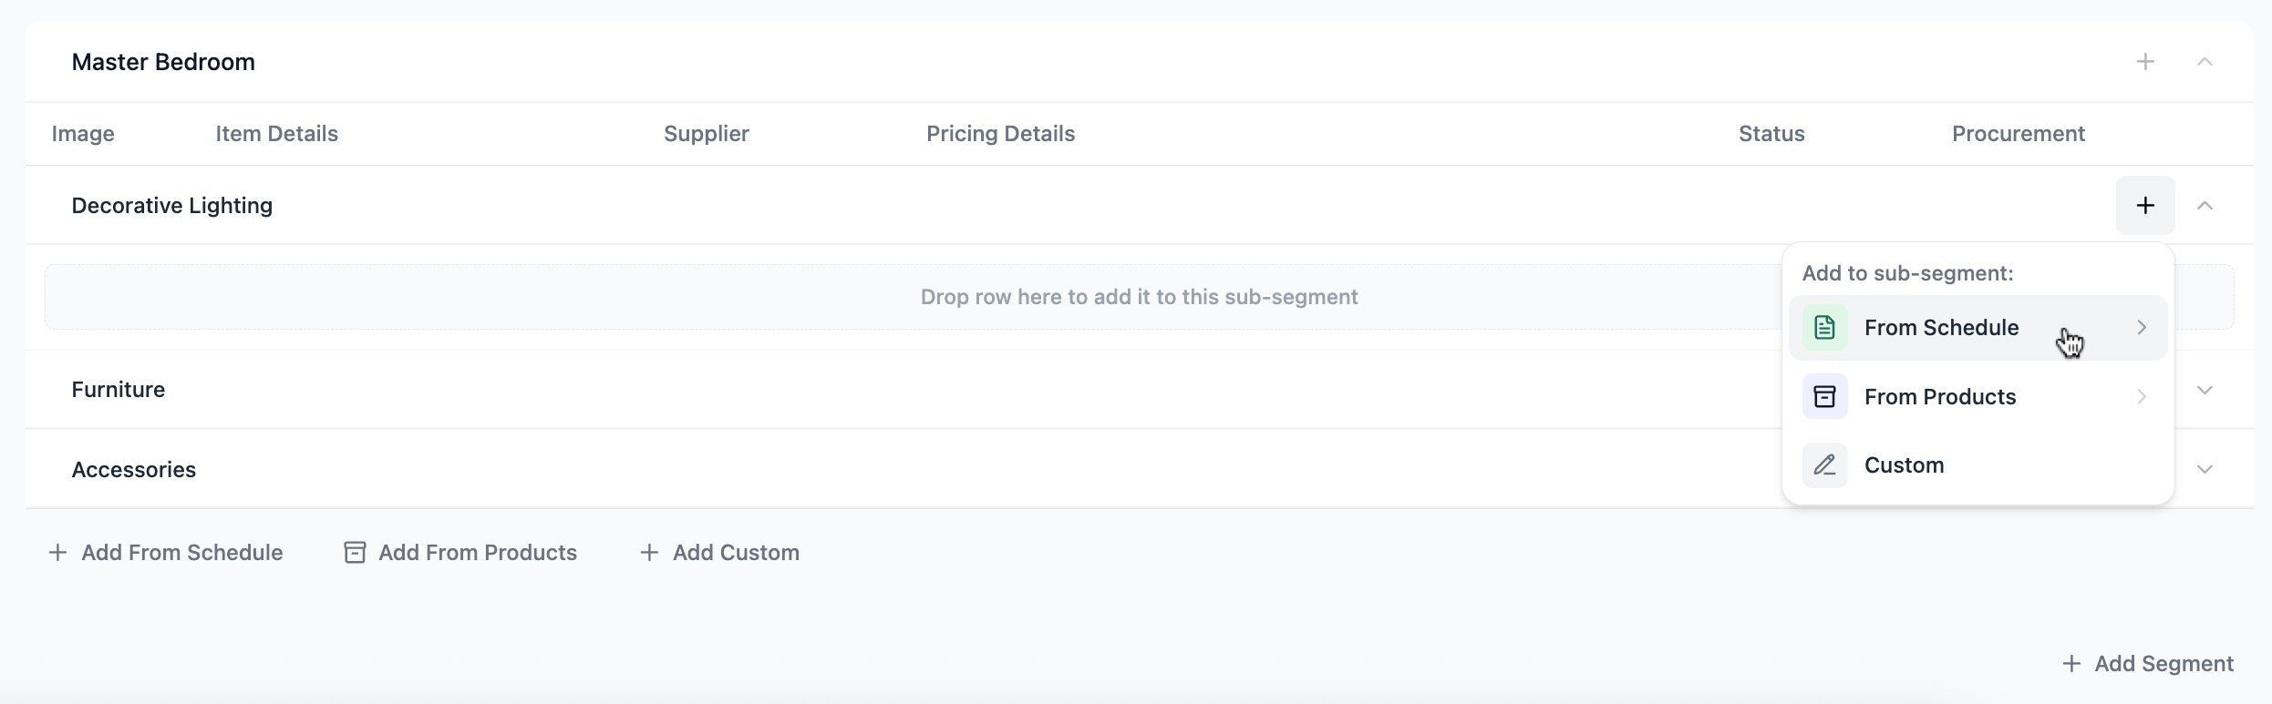Open the From Products submenu arrow
Image resolution: width=2272 pixels, height=704 pixels.
tap(2142, 397)
